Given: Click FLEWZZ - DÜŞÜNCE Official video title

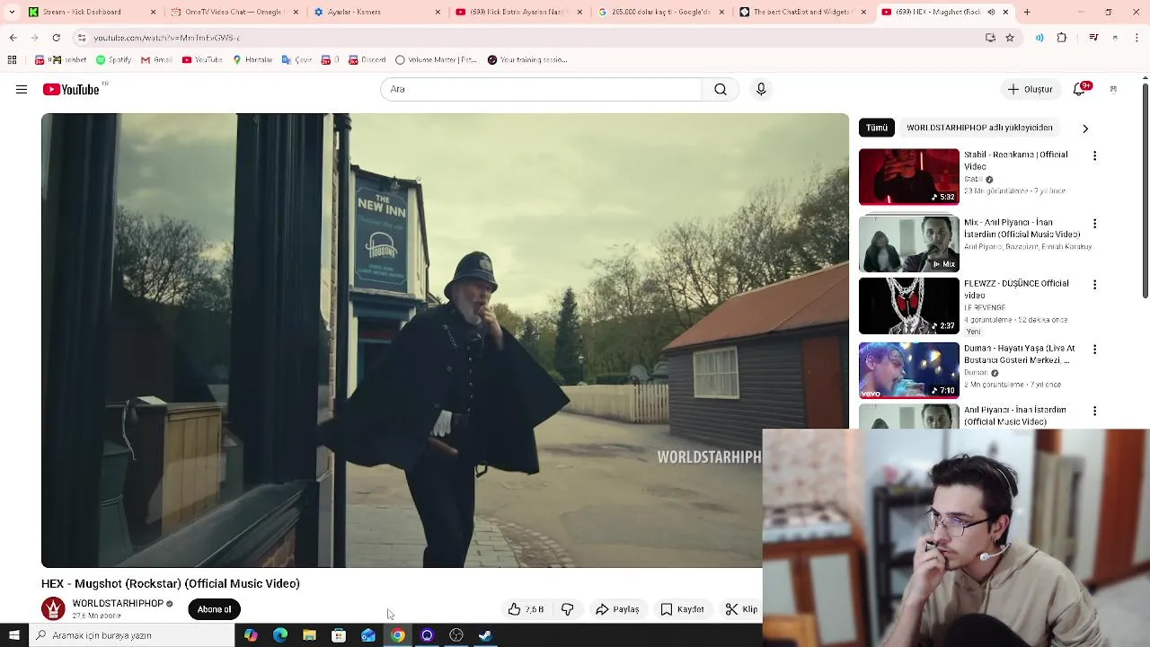Looking at the screenshot, I should (1016, 288).
